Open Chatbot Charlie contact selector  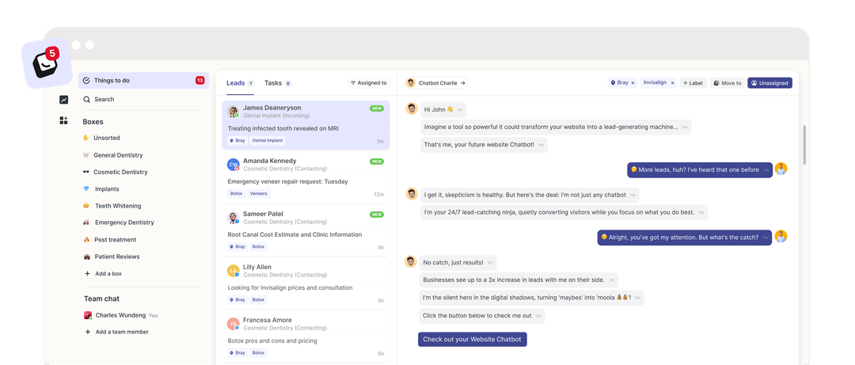[x=436, y=83]
